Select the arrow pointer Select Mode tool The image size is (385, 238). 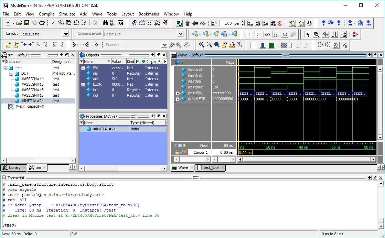click(x=308, y=34)
